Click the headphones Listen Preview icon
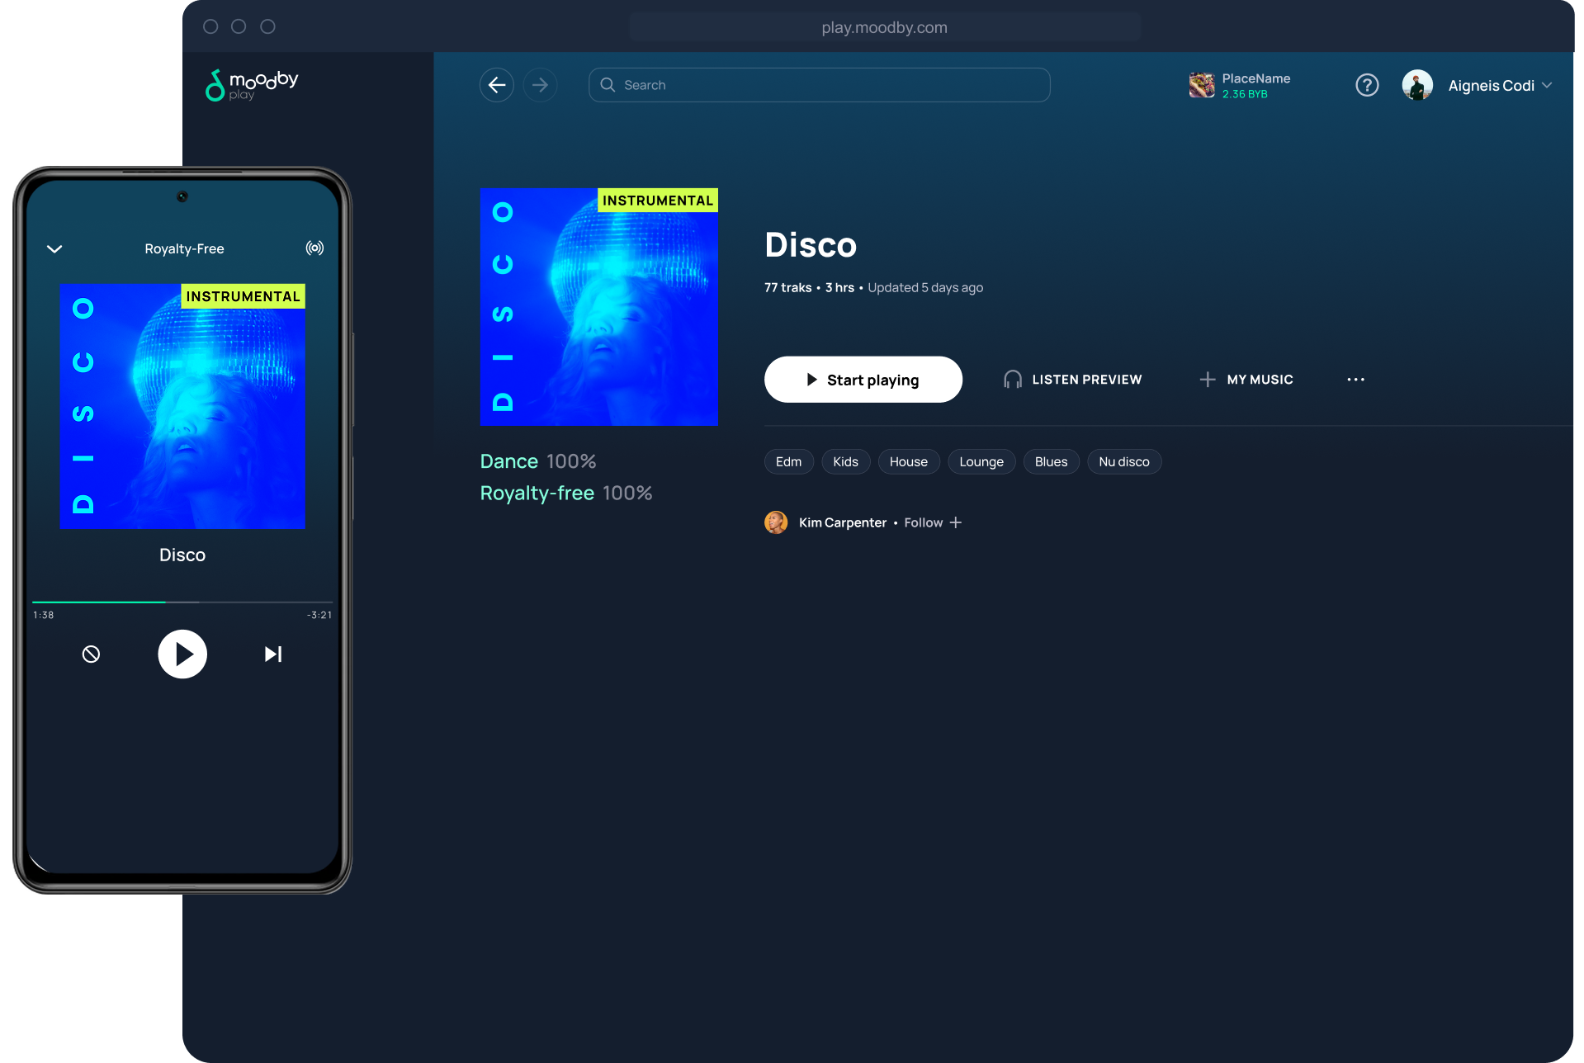This screenshot has width=1584, height=1063. [1012, 379]
